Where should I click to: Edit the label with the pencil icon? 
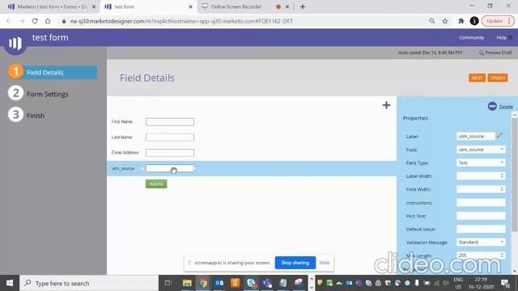pos(499,135)
